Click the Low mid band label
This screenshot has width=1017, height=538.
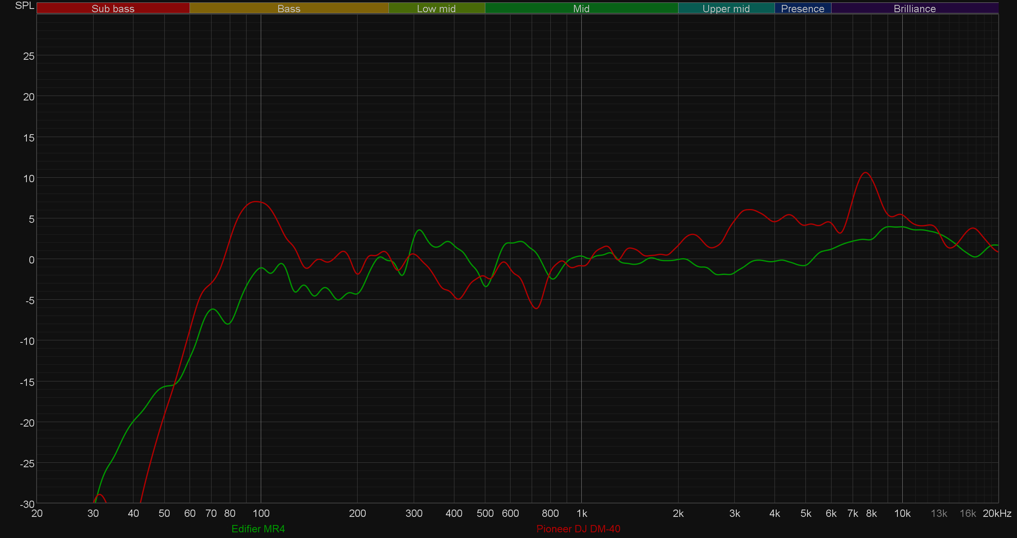[x=436, y=9]
